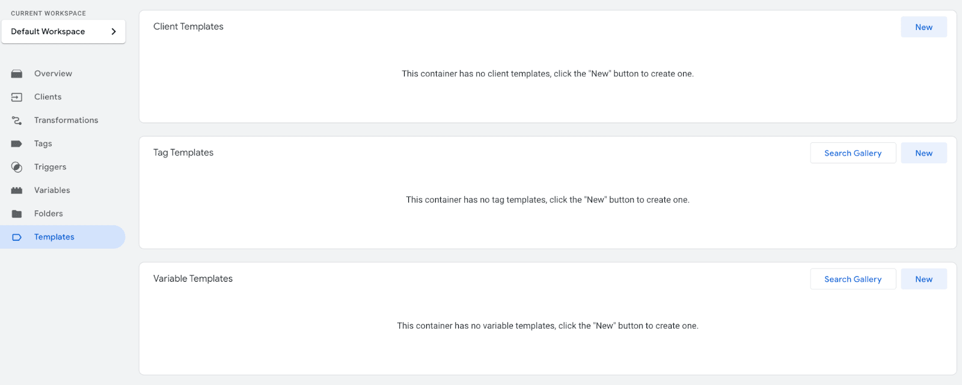The width and height of the screenshot is (962, 385).
Task: Create a new Tag Template
Action: pyautogui.click(x=924, y=153)
